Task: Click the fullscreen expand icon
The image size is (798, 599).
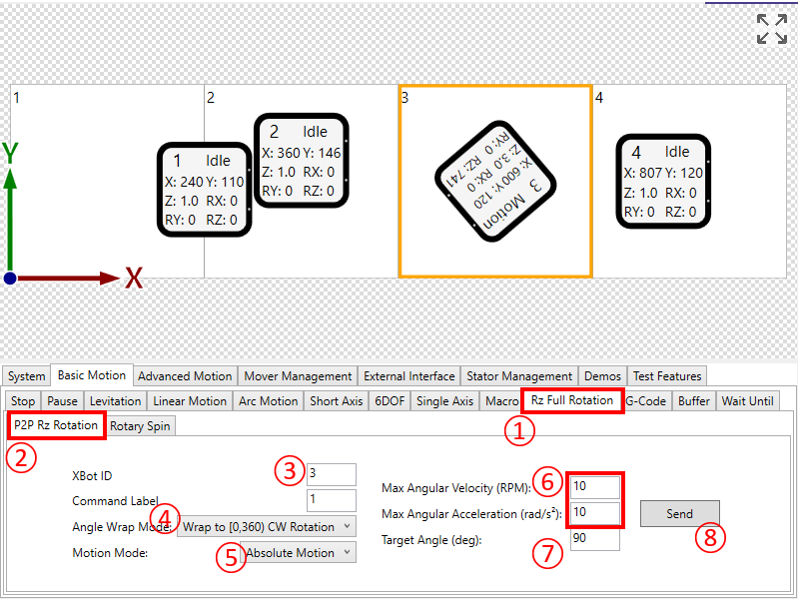Action: pos(772,29)
